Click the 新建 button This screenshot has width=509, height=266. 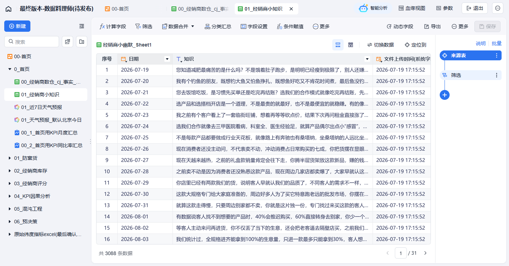coord(17,26)
